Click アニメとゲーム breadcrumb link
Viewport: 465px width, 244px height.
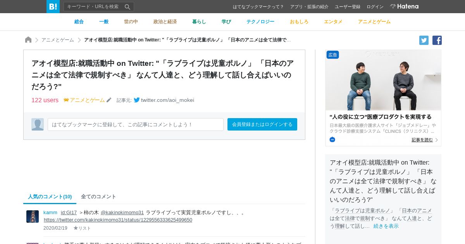(x=58, y=40)
